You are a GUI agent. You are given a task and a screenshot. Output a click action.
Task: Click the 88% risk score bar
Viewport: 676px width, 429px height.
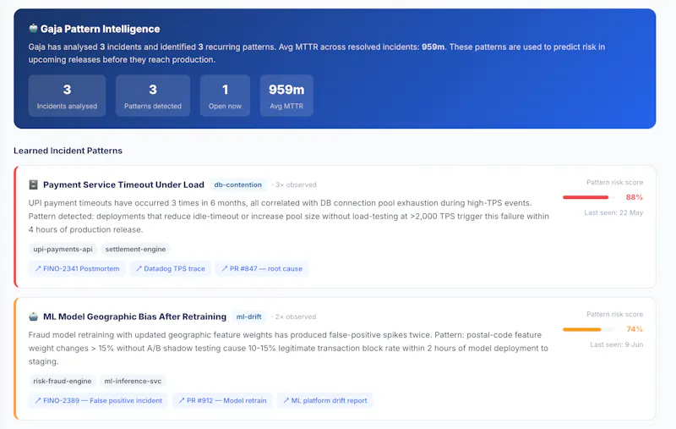pyautogui.click(x=588, y=197)
